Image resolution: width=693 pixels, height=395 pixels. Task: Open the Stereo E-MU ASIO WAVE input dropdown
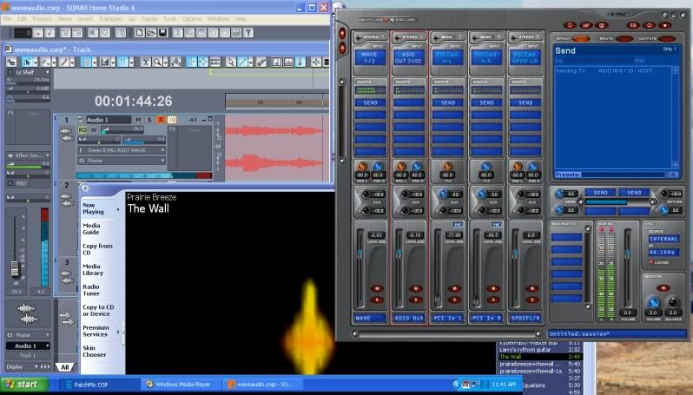pyautogui.click(x=161, y=149)
